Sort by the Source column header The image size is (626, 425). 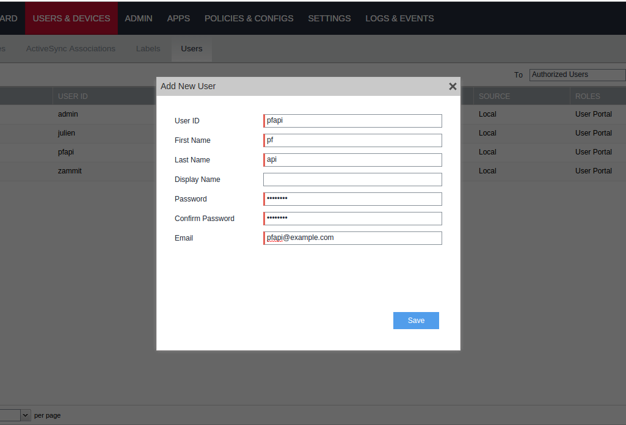pos(494,96)
